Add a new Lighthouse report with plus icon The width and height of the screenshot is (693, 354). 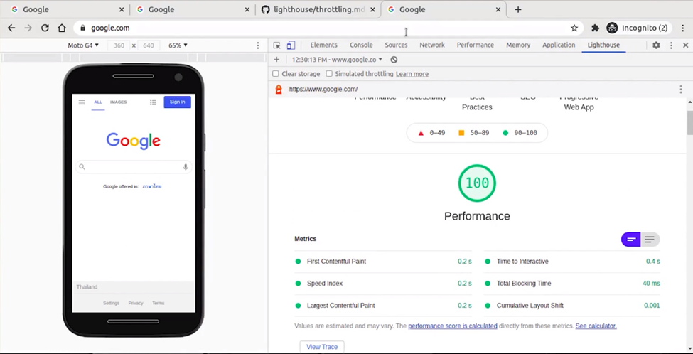point(276,60)
